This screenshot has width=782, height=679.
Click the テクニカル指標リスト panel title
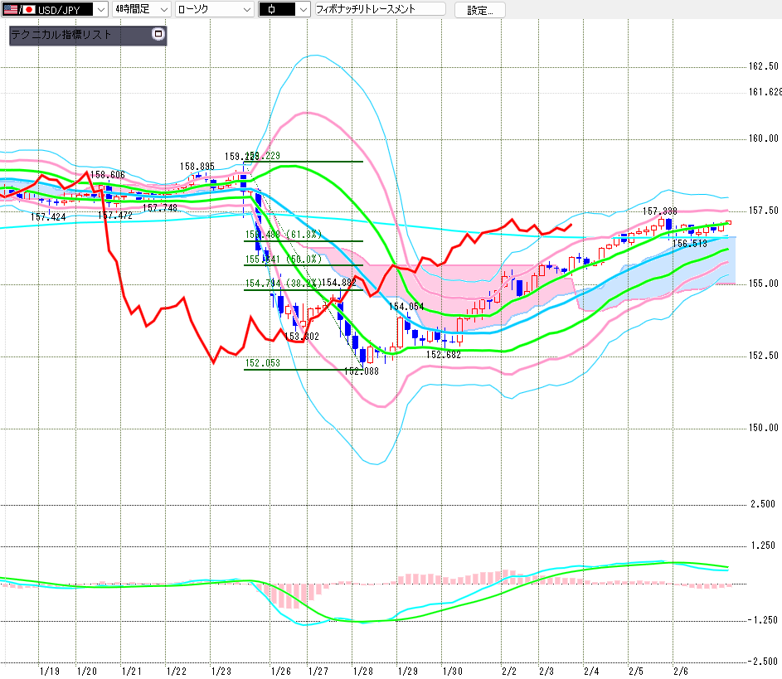(61, 35)
